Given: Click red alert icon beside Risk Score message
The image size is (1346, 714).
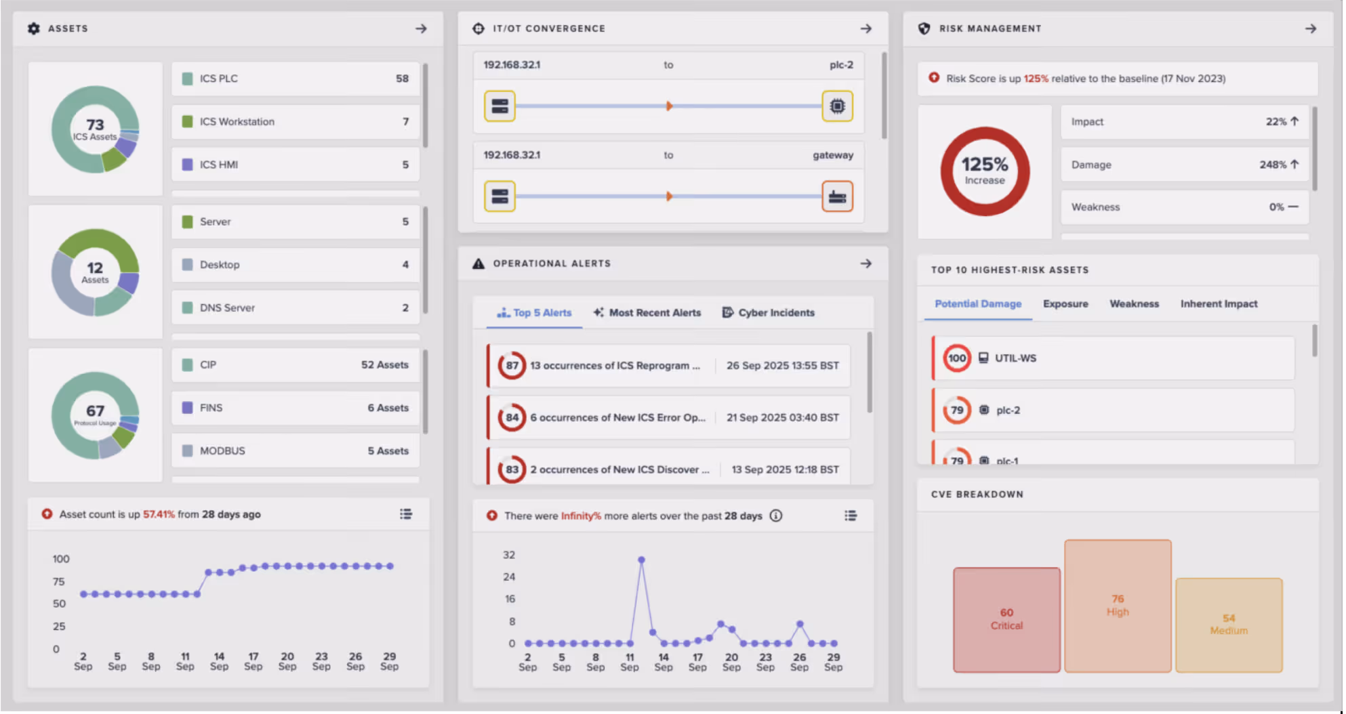Looking at the screenshot, I should [934, 78].
